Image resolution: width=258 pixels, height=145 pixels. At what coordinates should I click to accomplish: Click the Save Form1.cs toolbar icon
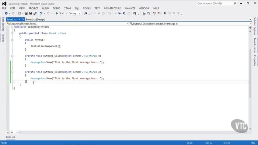[31, 13]
